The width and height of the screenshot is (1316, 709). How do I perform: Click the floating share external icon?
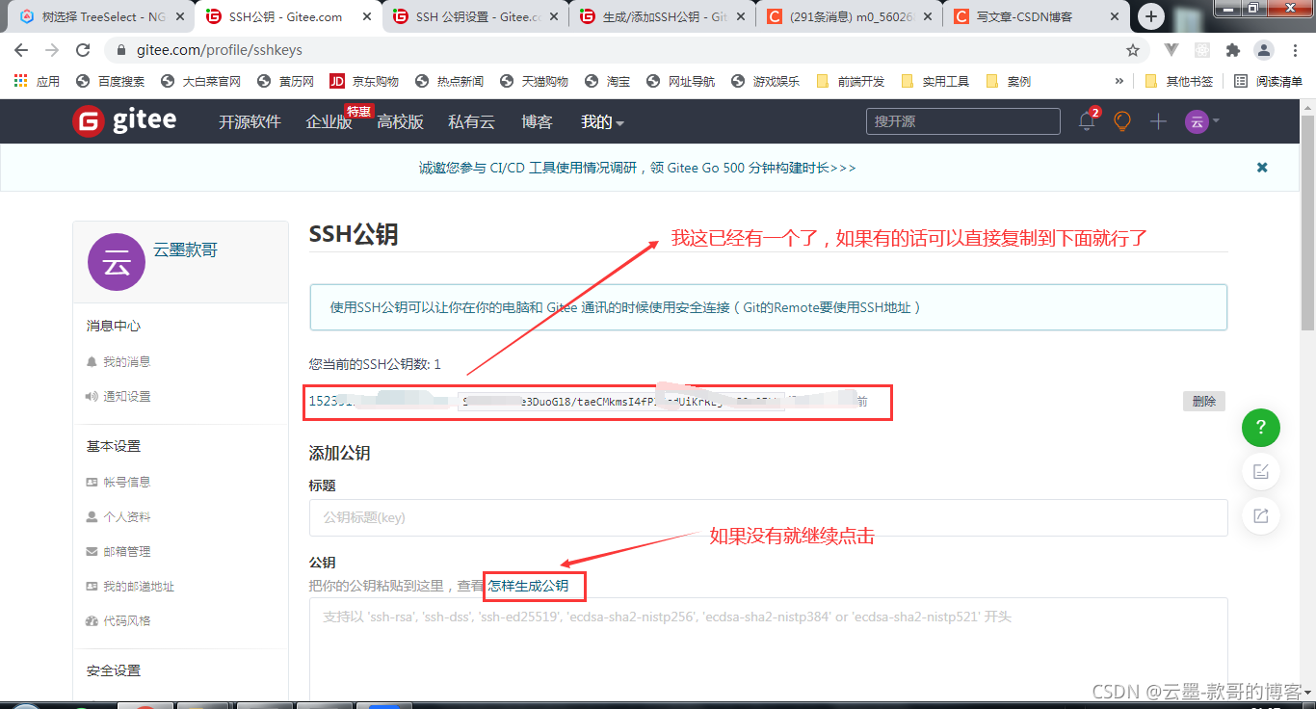1261,515
